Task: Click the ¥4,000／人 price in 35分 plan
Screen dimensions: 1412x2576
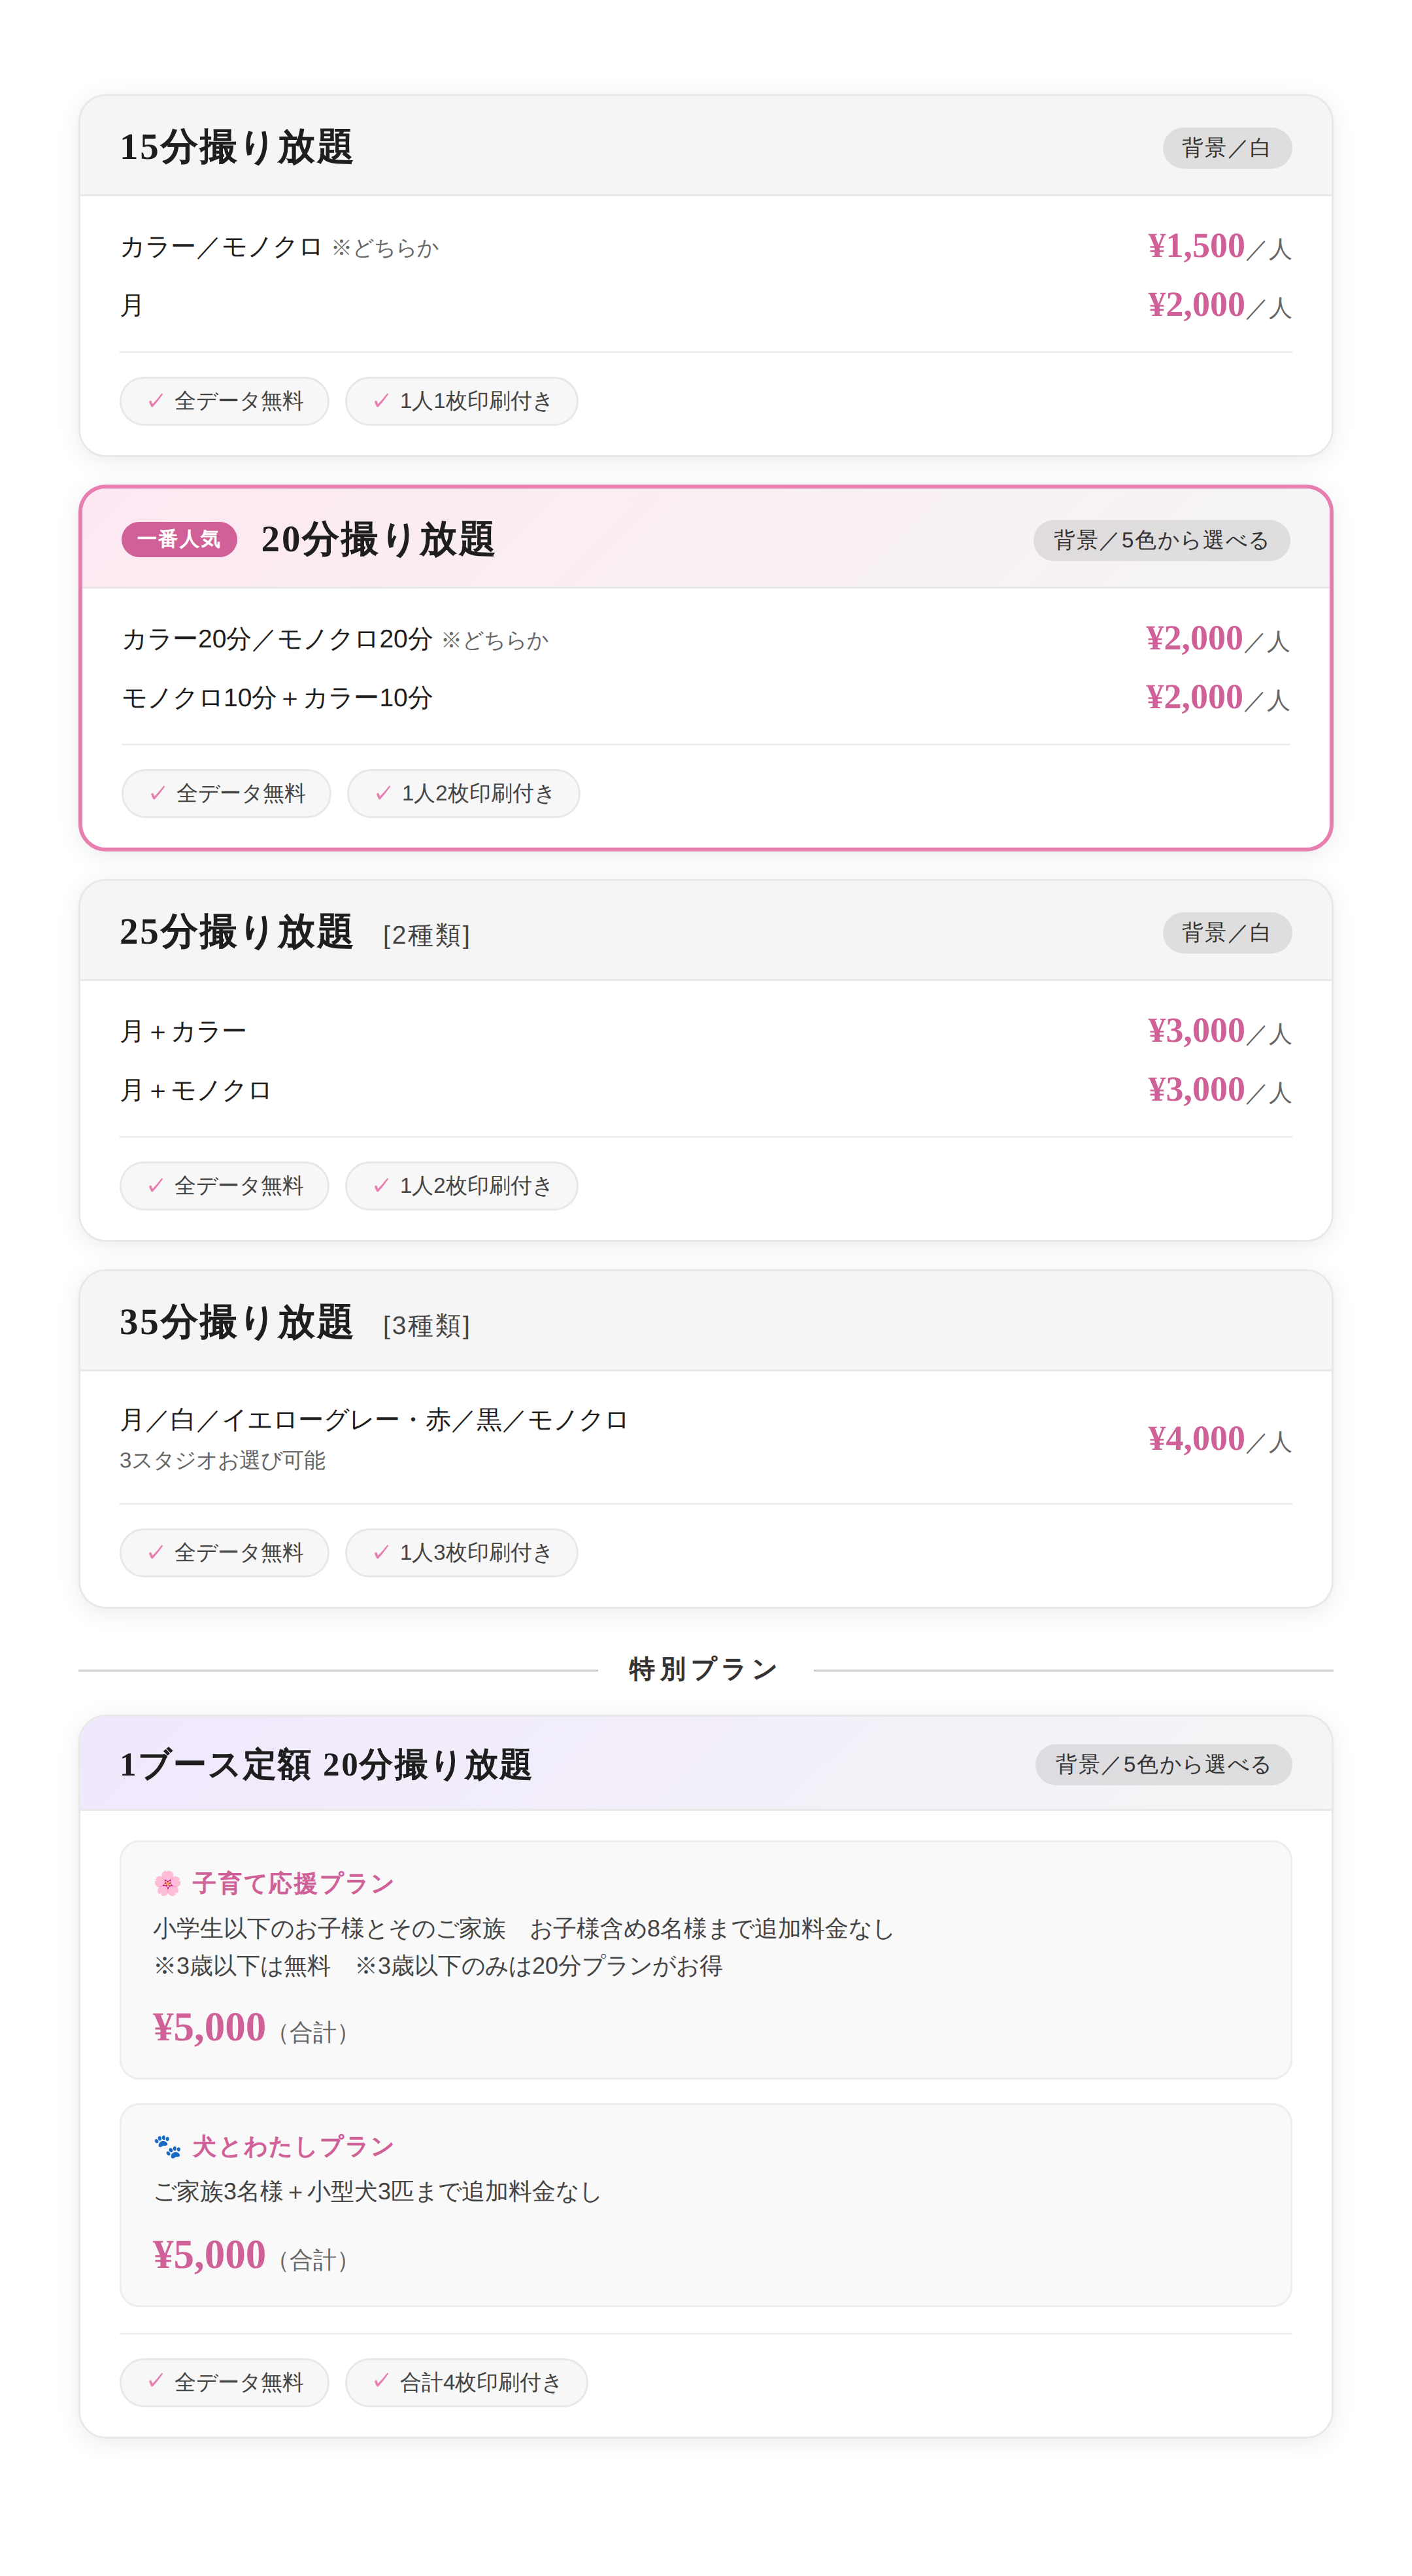Action: [x=1218, y=1439]
